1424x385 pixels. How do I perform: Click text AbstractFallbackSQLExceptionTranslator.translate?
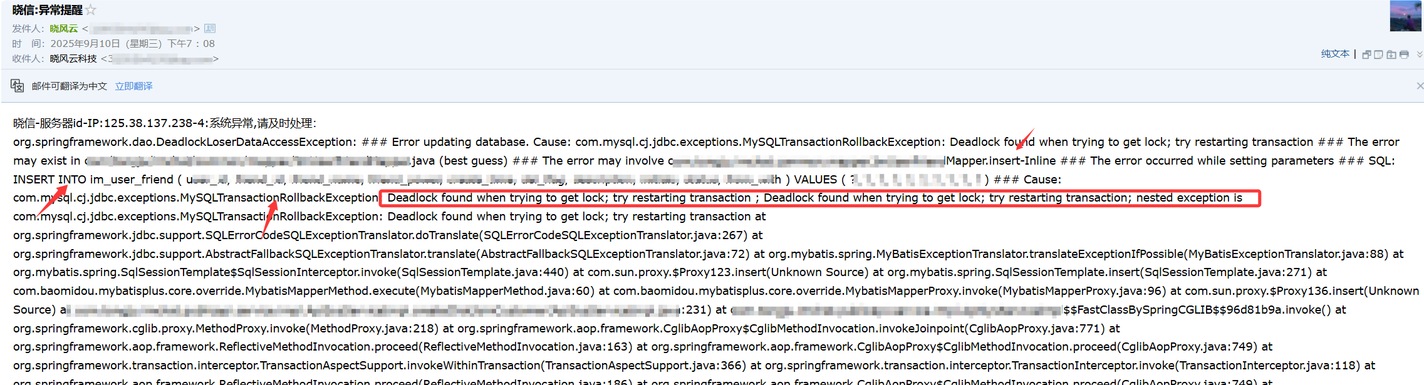click(341, 254)
